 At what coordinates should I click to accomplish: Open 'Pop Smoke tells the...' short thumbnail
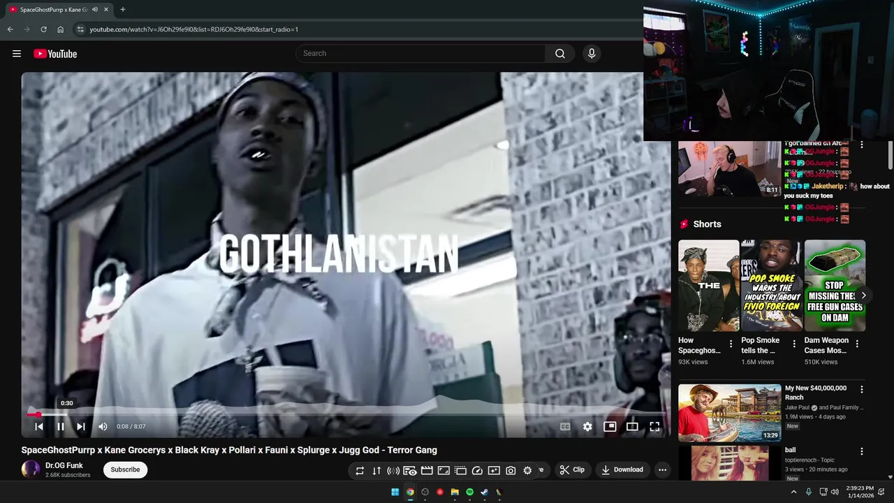[772, 286]
